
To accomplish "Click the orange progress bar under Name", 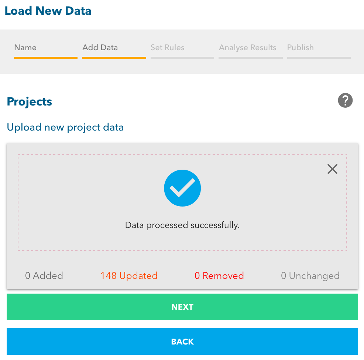I will pyautogui.click(x=46, y=58).
